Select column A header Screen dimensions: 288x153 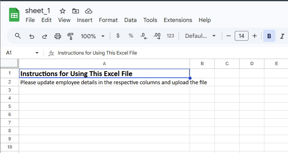point(104,64)
